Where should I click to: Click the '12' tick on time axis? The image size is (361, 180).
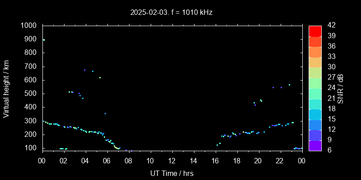171,161
